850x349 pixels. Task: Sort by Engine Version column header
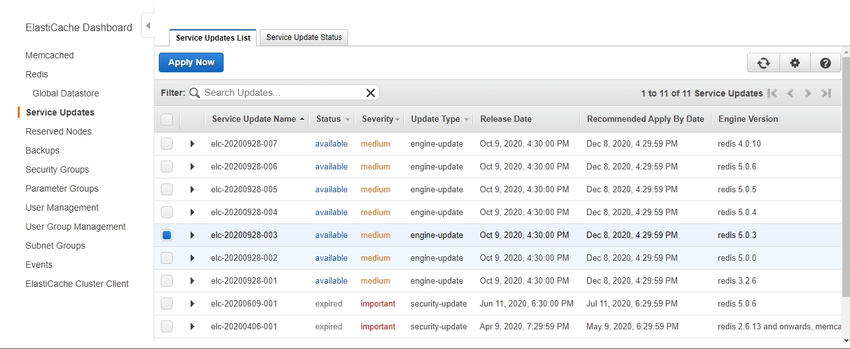[x=748, y=119]
